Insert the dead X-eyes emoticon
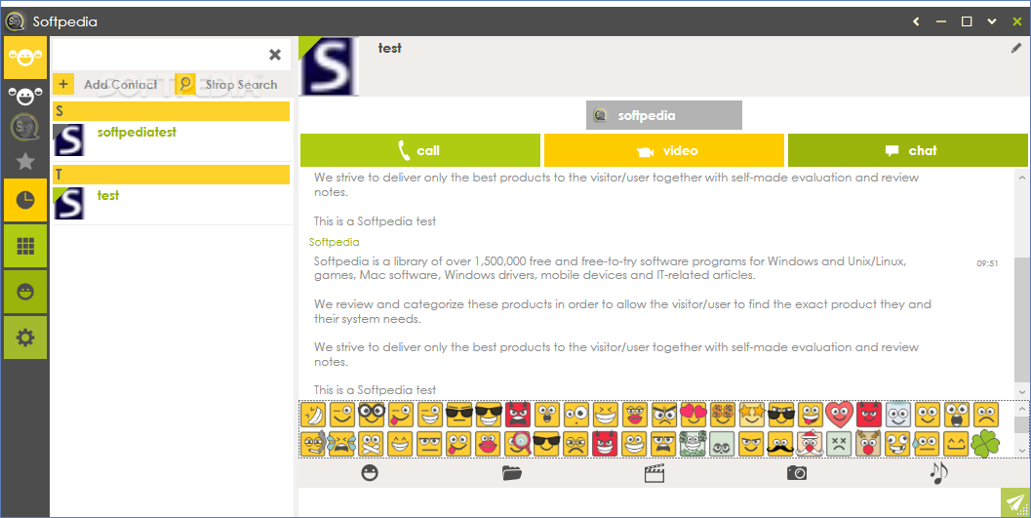Viewport: 1031px width, 518px height. 838,444
